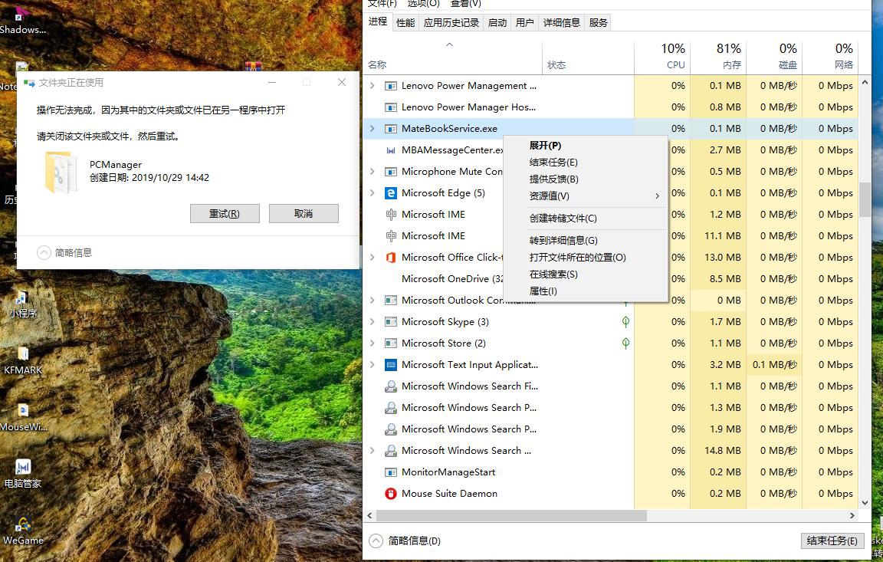The image size is (883, 562).
Task: Launch 电脑管家 from the desktop
Action: [23, 468]
